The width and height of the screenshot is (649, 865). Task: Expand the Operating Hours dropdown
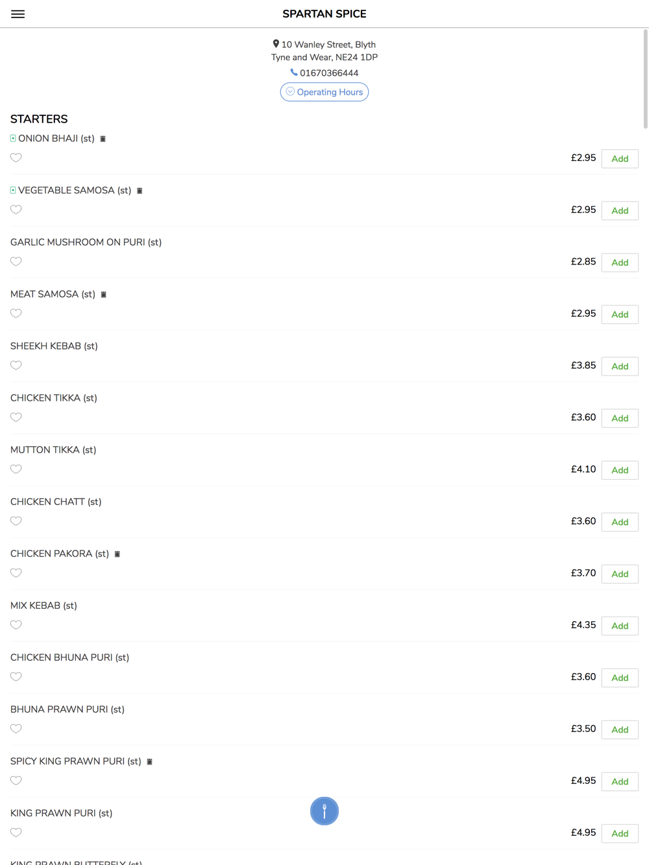click(x=324, y=92)
